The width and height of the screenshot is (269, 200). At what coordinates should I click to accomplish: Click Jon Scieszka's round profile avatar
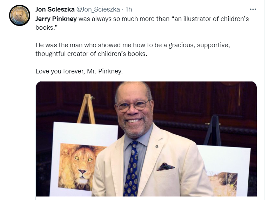tap(19, 15)
